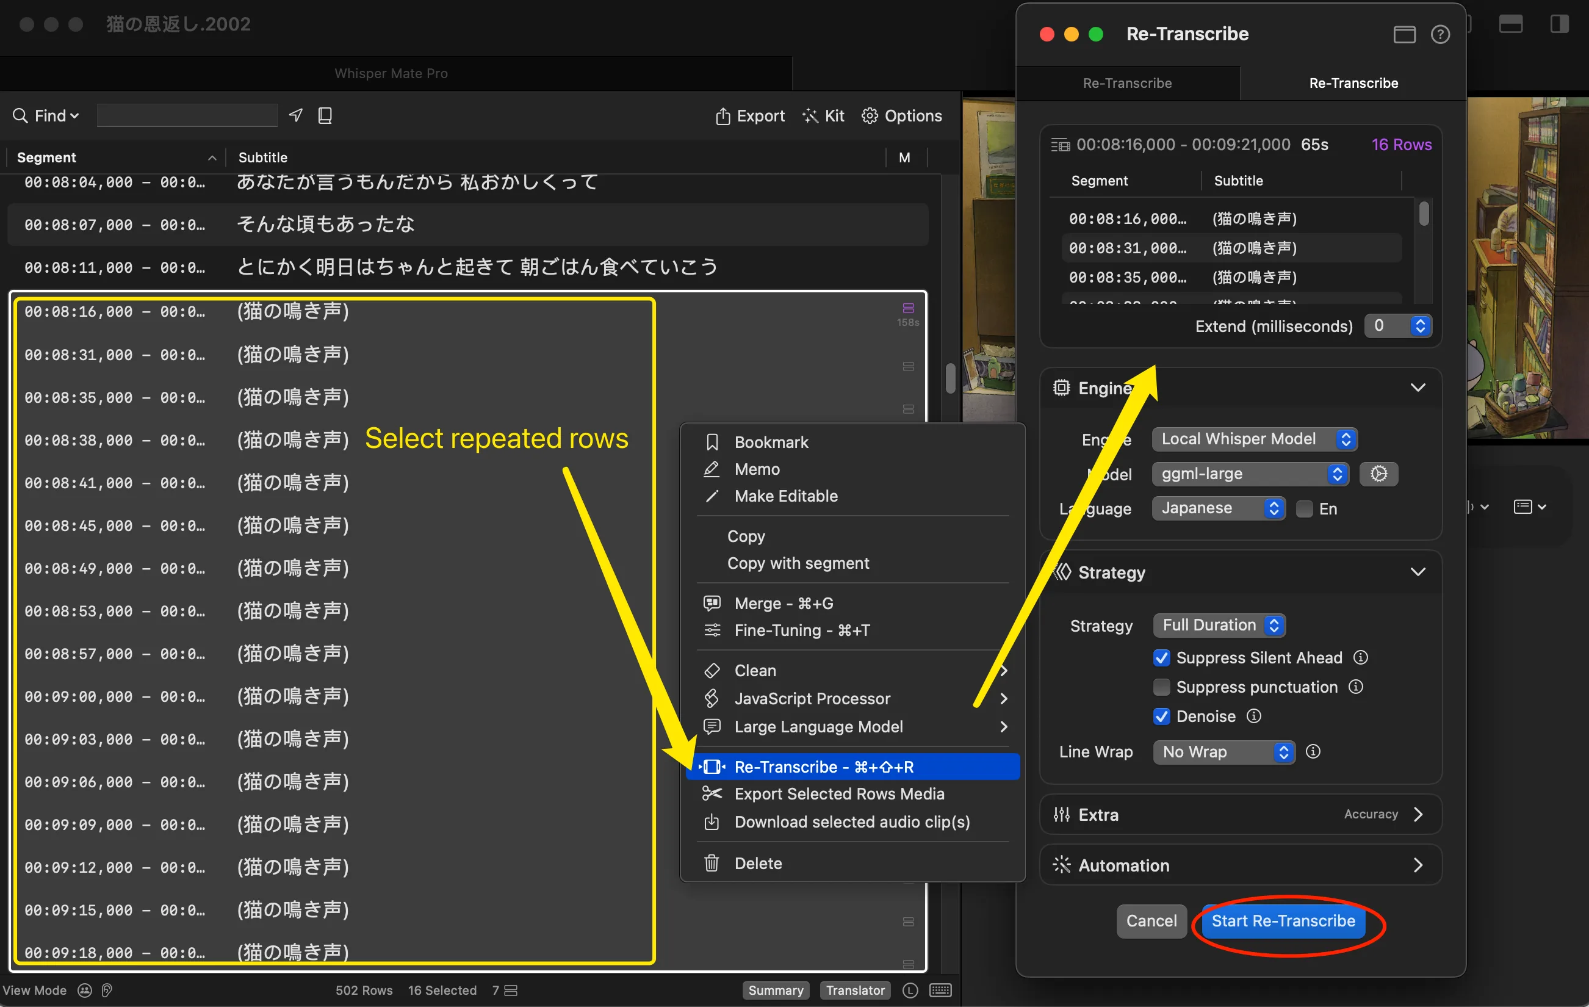The image size is (1589, 1007).
Task: Open Options via the gear icon
Action: 870,115
